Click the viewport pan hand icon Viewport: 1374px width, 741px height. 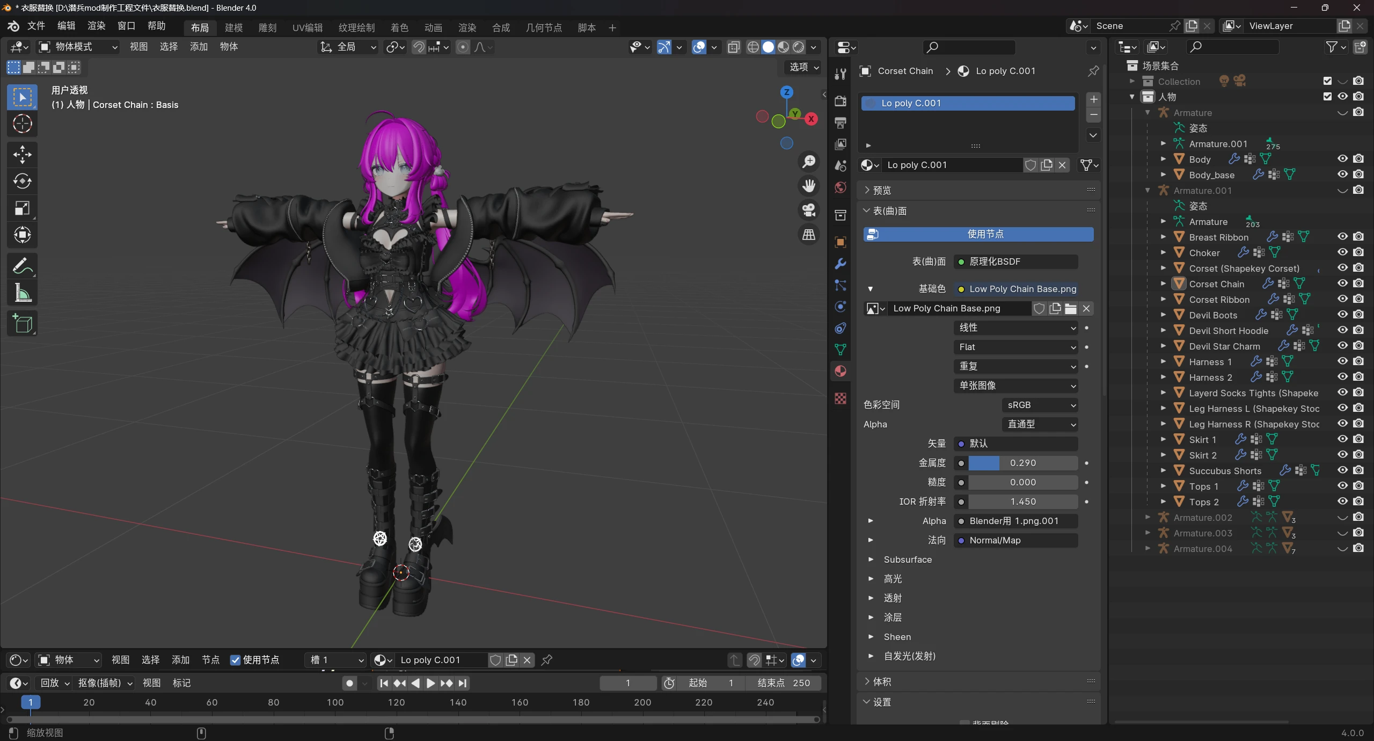point(808,186)
